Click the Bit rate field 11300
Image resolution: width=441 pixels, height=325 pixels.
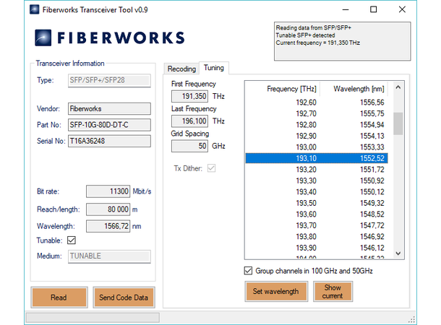click(108, 191)
